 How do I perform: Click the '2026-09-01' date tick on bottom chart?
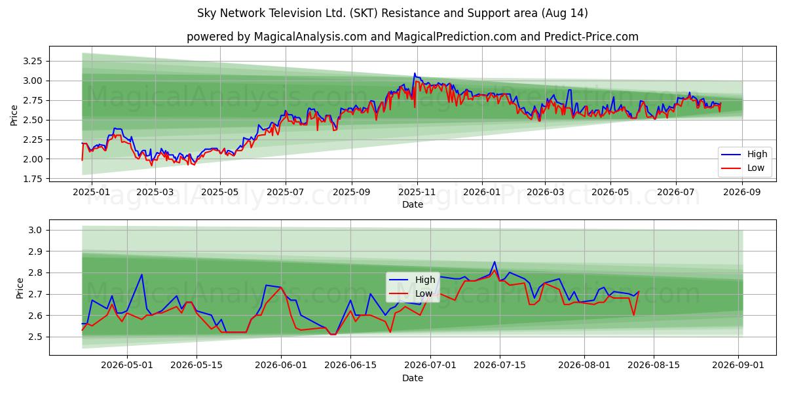(x=739, y=366)
